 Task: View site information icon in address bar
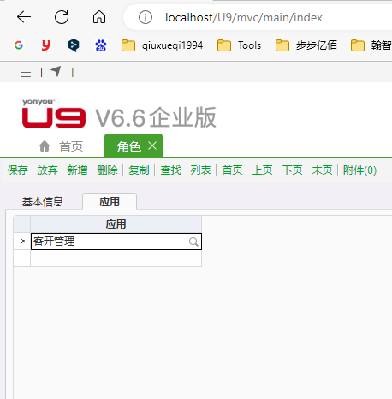(x=146, y=17)
